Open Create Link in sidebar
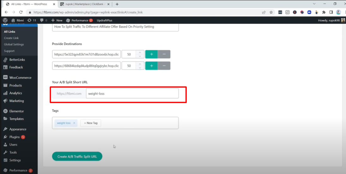 [11, 38]
